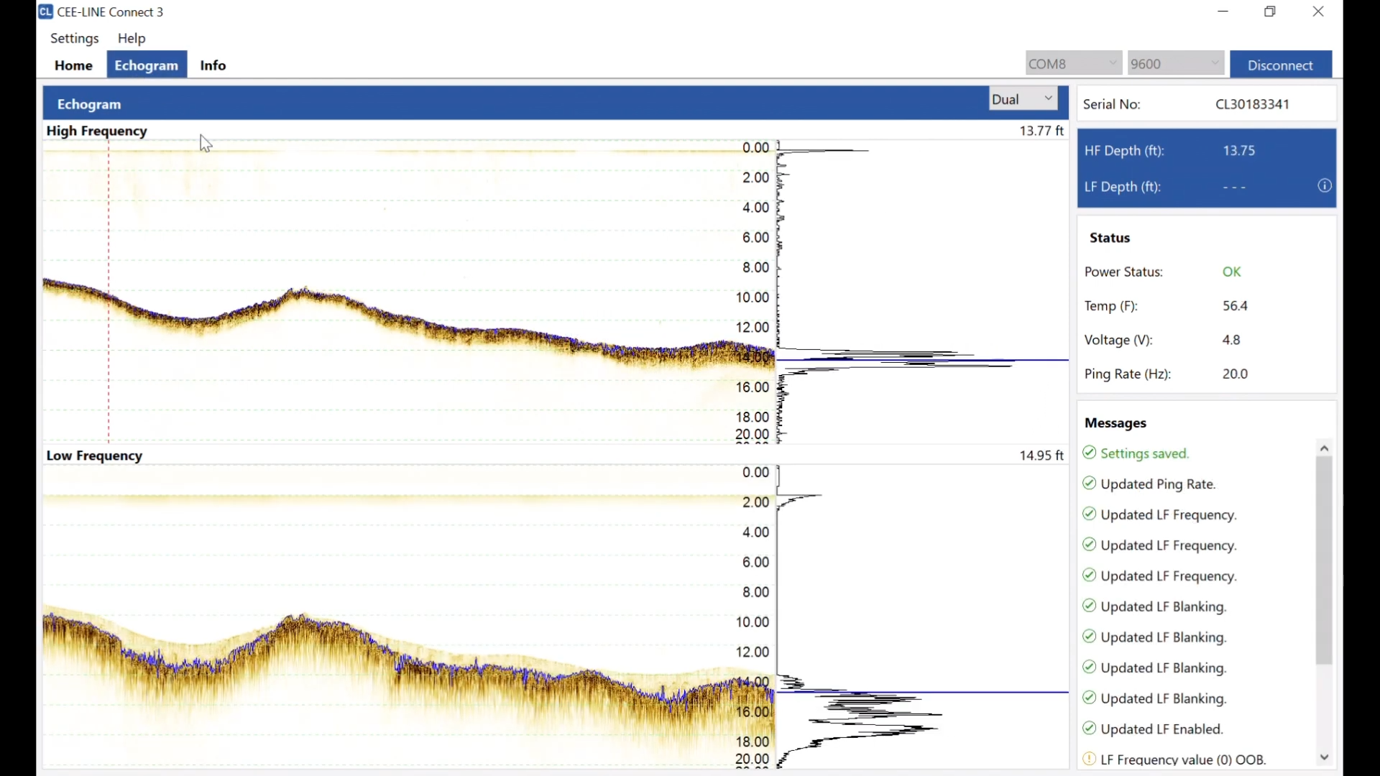Go to the Info tab
The height and width of the screenshot is (776, 1380).
click(x=213, y=65)
